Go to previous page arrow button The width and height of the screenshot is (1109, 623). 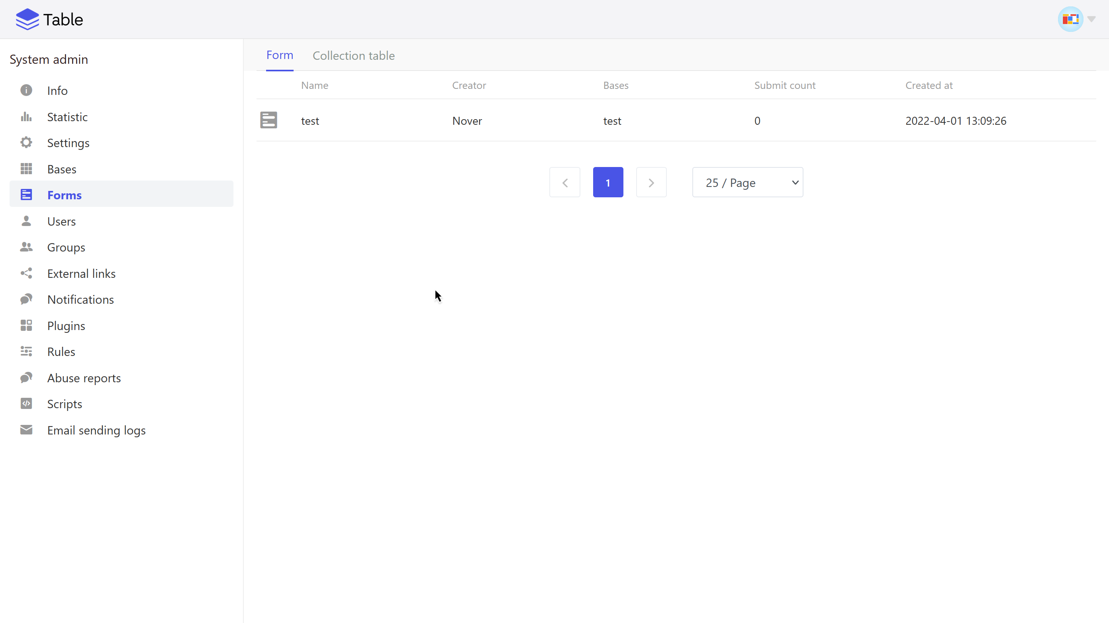tap(564, 183)
